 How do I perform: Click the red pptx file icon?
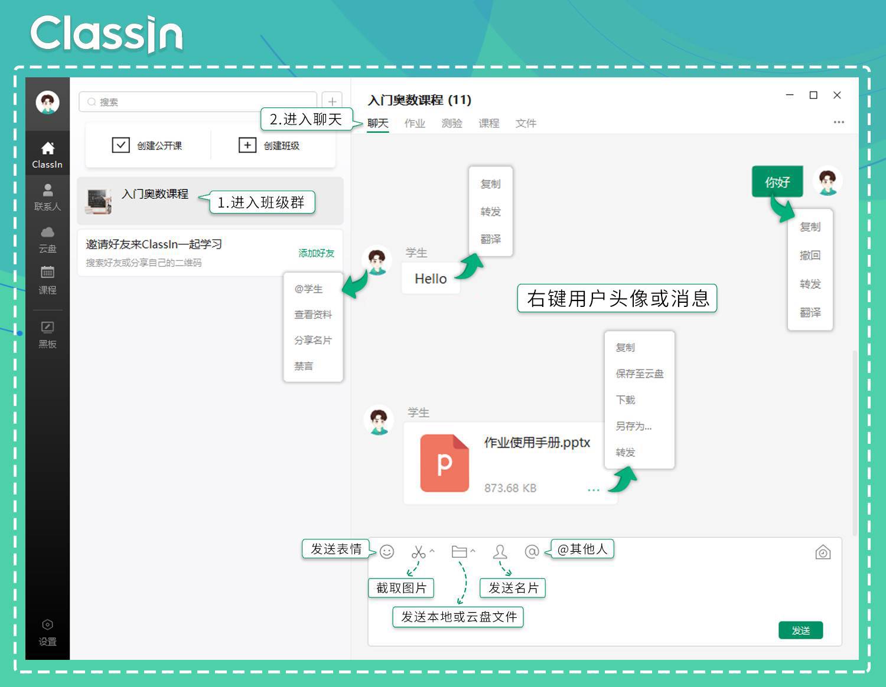click(445, 463)
